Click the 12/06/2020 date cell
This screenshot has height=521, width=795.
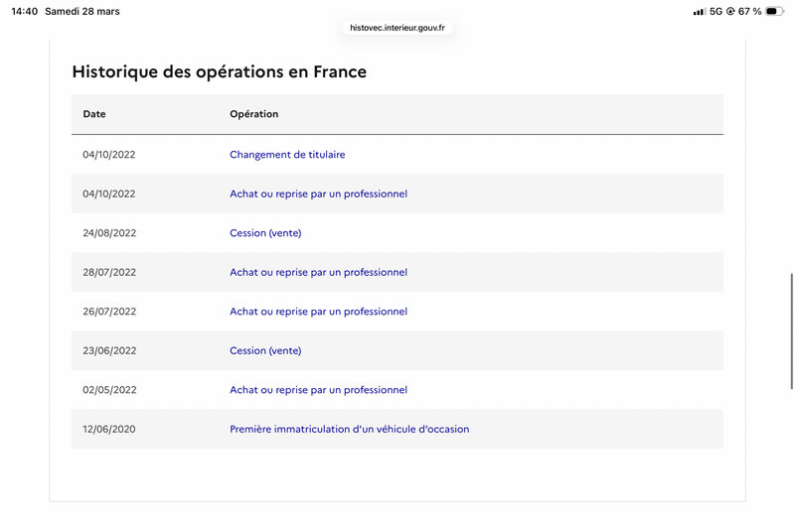pyautogui.click(x=109, y=430)
